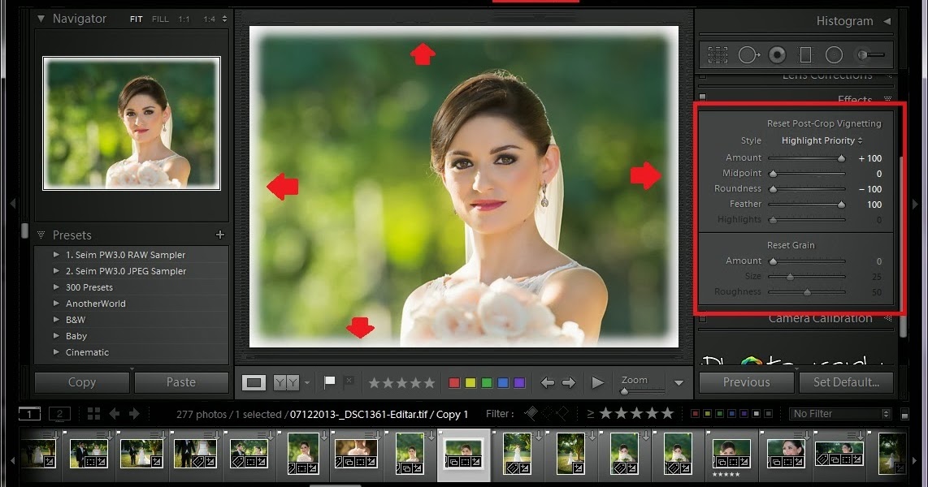
Task: Filter by yellow color label
Action: [707, 414]
